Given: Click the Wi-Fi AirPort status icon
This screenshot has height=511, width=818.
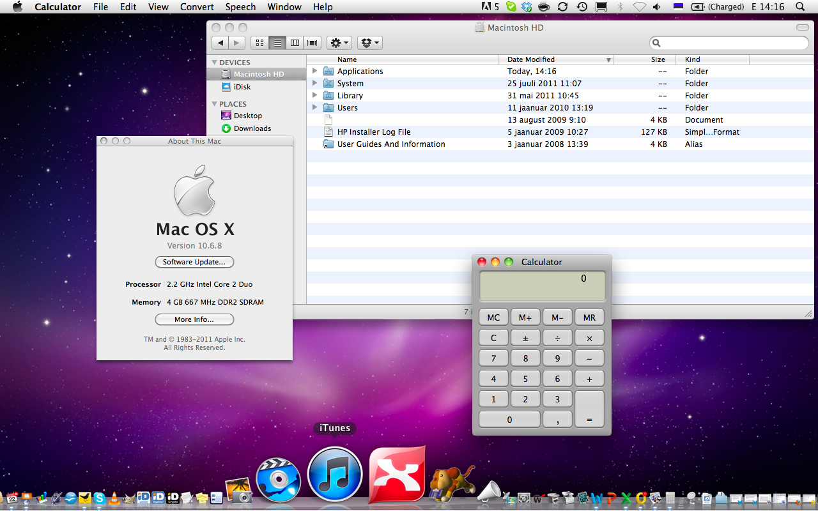Looking at the screenshot, I should point(639,6).
